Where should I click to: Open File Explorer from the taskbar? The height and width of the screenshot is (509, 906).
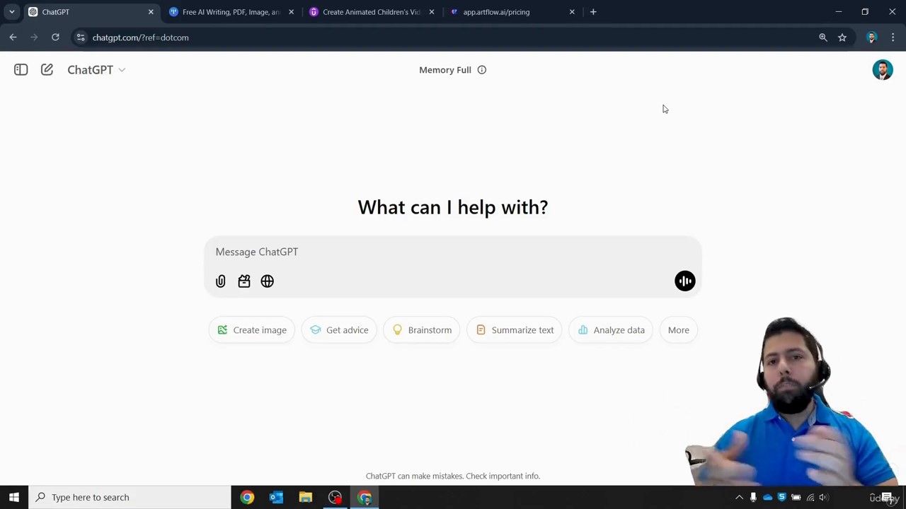pos(305,497)
